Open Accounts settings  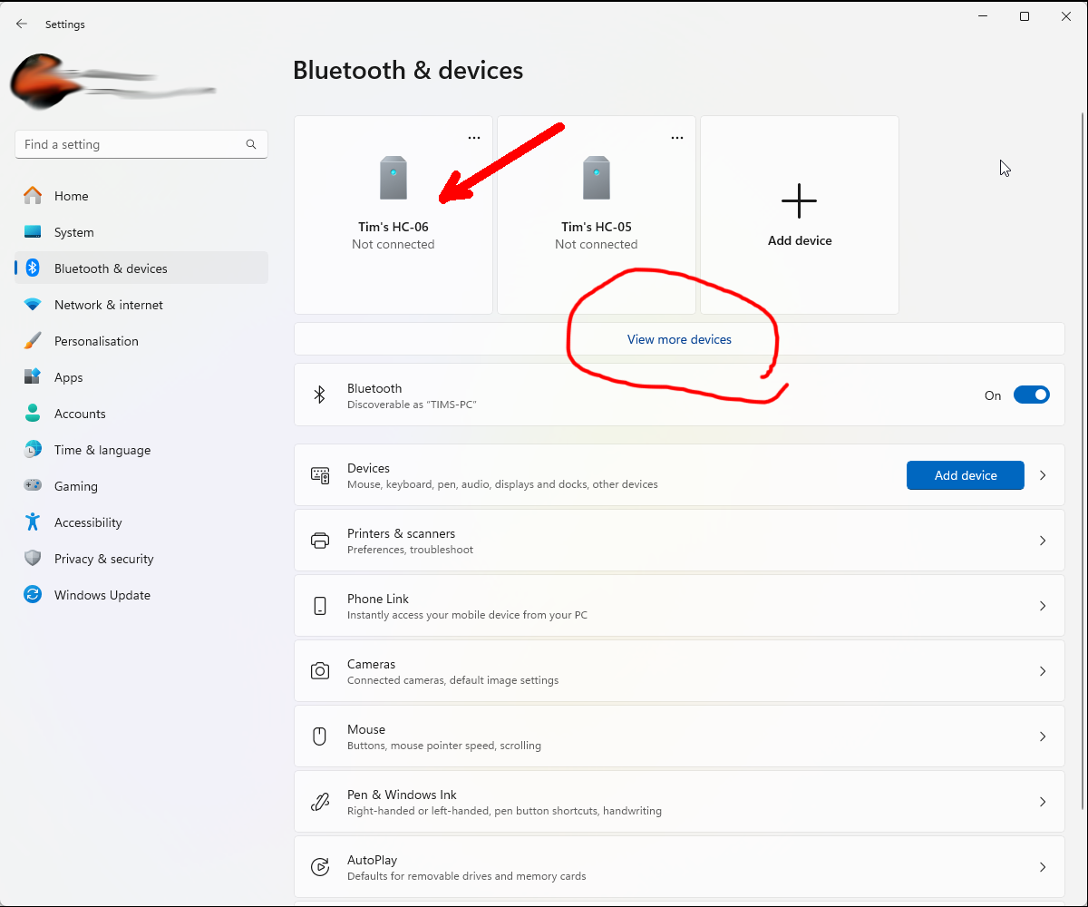[33, 413]
